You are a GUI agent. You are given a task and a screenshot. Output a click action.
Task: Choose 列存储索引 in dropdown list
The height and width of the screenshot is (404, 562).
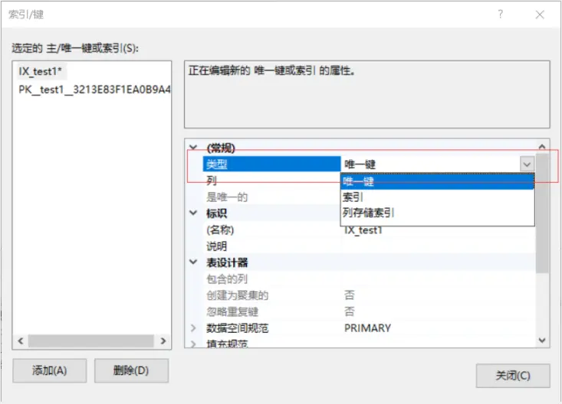pyautogui.click(x=437, y=213)
